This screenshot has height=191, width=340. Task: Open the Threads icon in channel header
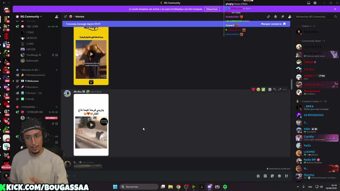(x=268, y=16)
